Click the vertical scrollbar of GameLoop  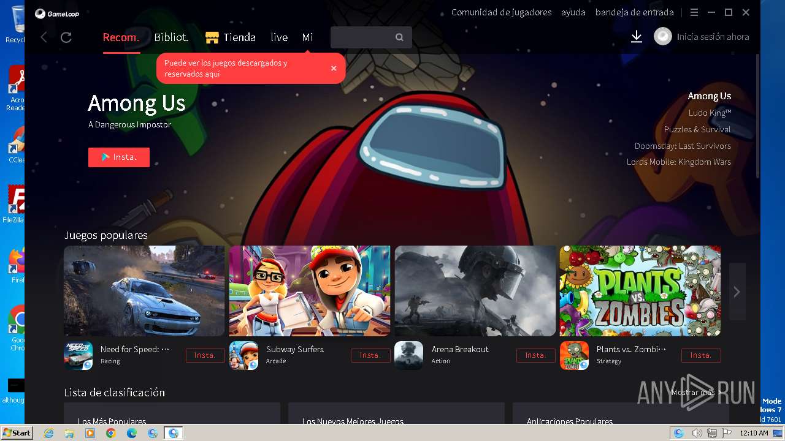click(x=757, y=116)
